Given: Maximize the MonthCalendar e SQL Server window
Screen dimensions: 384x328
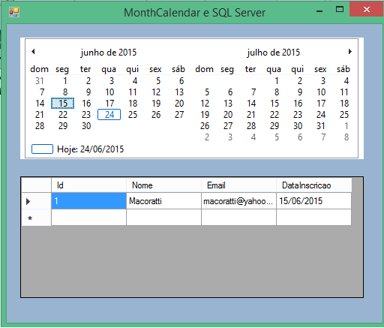Looking at the screenshot, I should tap(340, 10).
